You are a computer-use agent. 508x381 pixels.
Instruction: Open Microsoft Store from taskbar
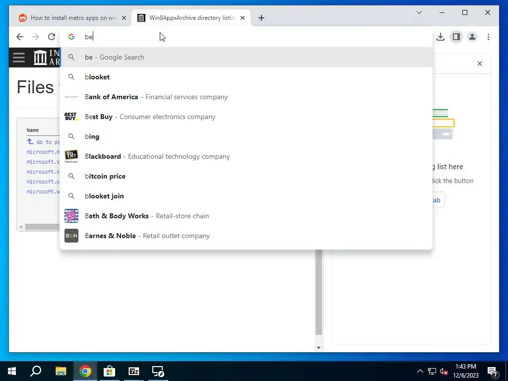[x=110, y=371]
